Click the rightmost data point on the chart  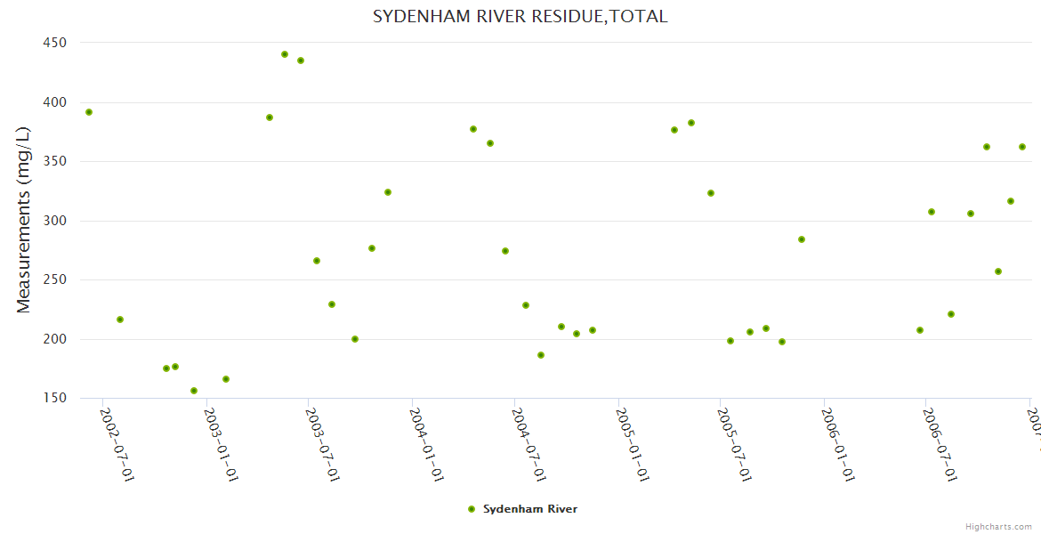[1022, 147]
